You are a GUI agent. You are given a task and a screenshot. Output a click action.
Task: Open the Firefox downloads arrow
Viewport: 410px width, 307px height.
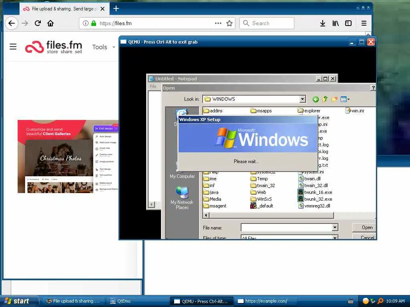323,23
